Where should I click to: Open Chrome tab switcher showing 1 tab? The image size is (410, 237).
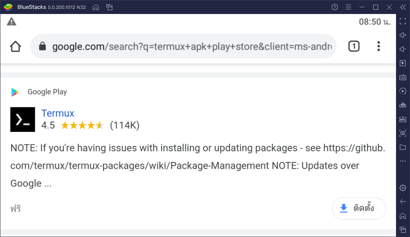354,46
